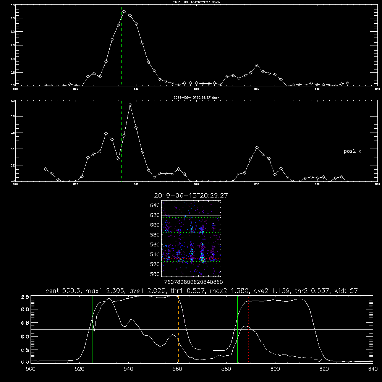Viewport: 382px width, 382px height.
Task: Click the "widt 57" value in stats line
Action: (x=346, y=291)
